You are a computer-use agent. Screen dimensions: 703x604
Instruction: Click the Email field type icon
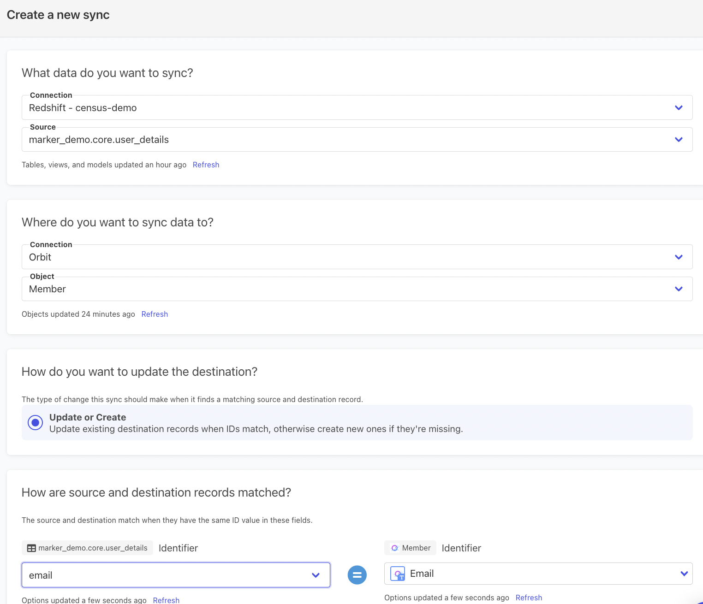tap(398, 574)
